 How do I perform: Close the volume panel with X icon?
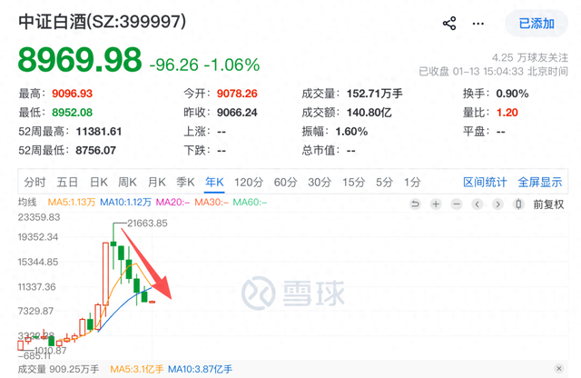[x=559, y=368]
